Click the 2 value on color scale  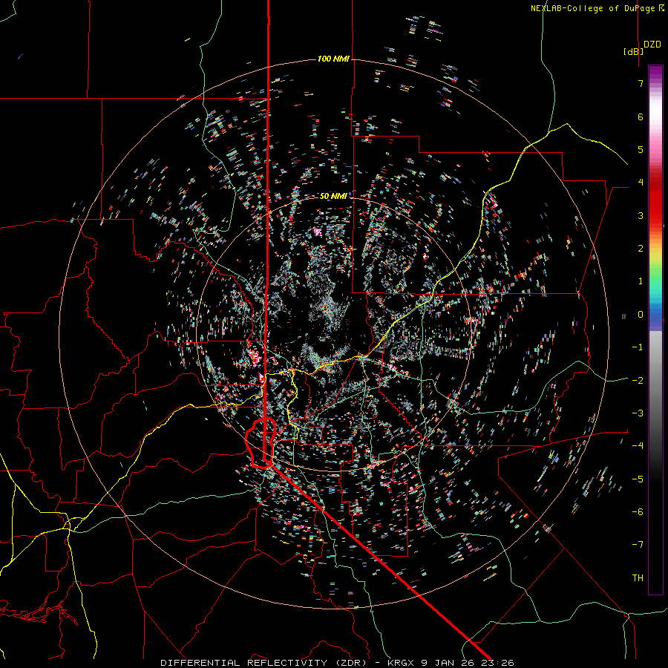[641, 249]
